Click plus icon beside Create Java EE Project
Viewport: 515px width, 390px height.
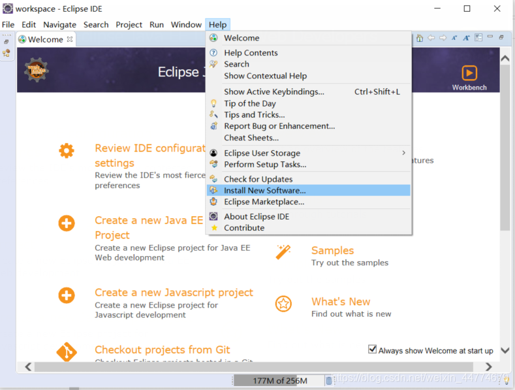(x=67, y=223)
